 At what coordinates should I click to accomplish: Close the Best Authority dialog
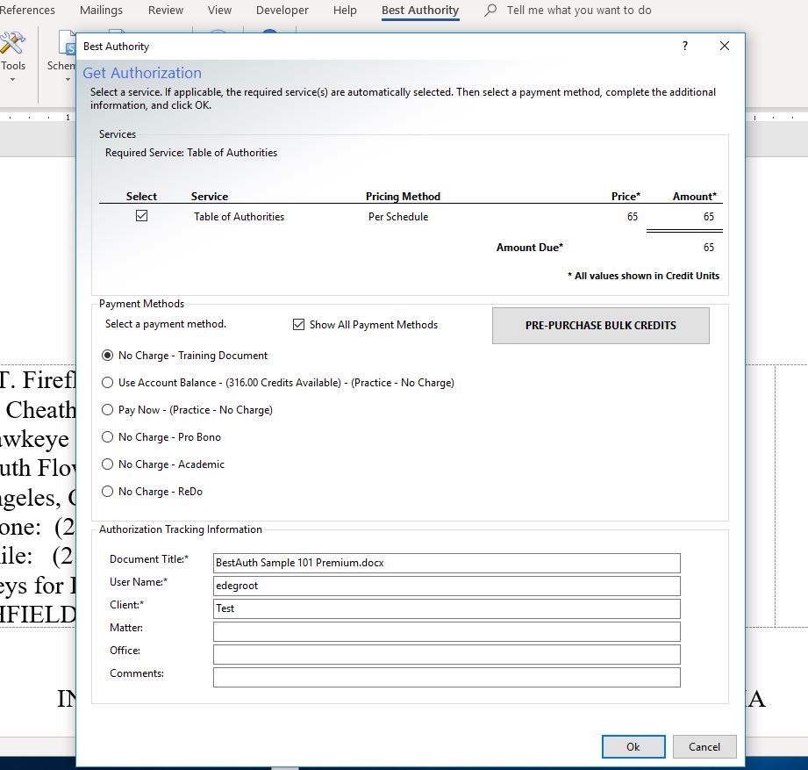725,47
